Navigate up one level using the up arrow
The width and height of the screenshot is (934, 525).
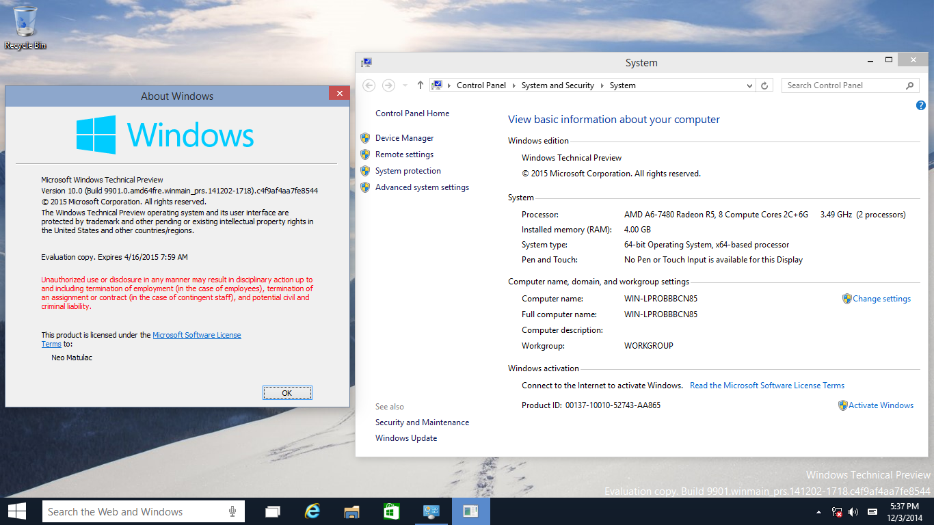click(x=420, y=85)
